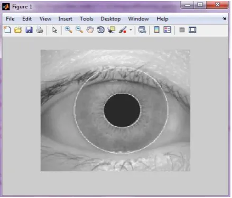Minimize the Figure 1 window

[188, 5]
